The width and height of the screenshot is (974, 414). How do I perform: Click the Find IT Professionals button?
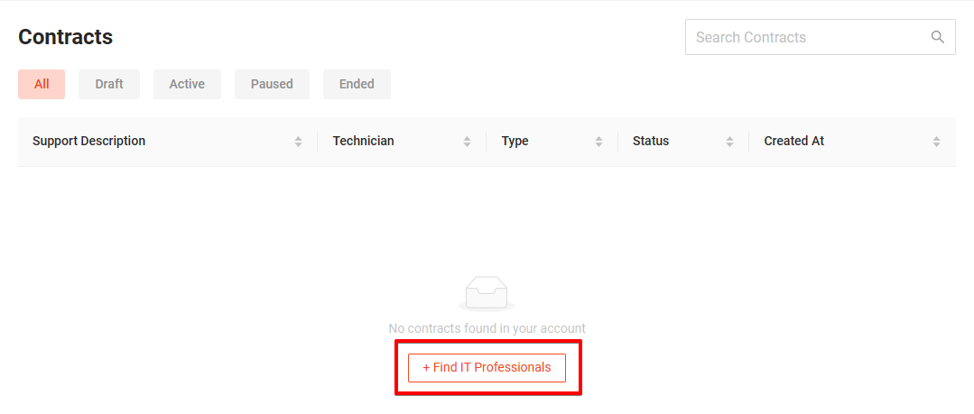click(487, 367)
